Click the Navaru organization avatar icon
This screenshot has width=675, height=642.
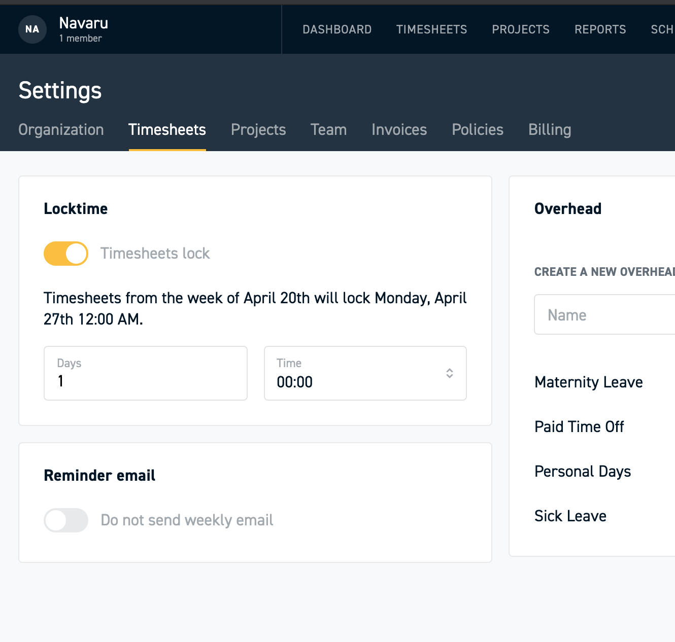tap(32, 29)
